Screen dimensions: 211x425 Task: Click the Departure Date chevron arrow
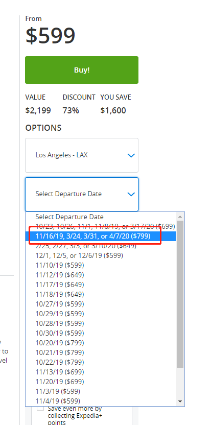point(131,194)
